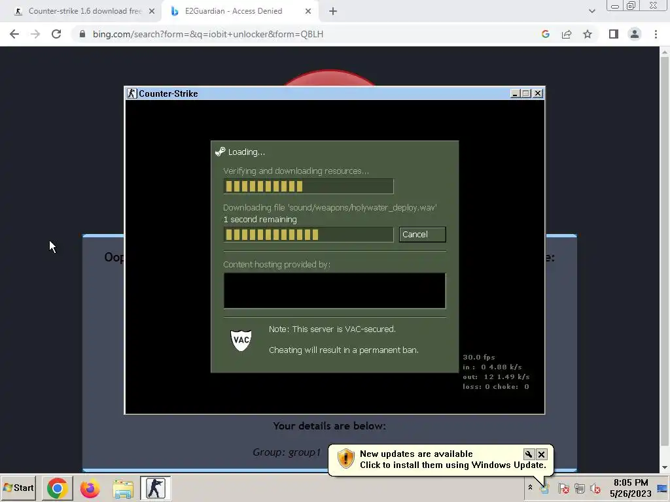Close the E2Guardian Access Denied tab

[x=308, y=12]
